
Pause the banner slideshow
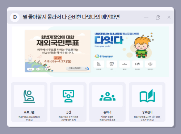pos(46,69)
